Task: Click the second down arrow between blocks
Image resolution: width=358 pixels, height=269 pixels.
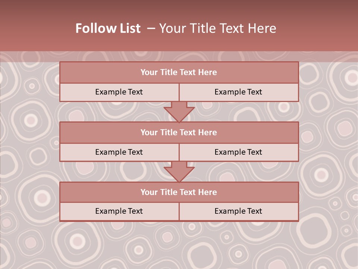Action: (179, 171)
